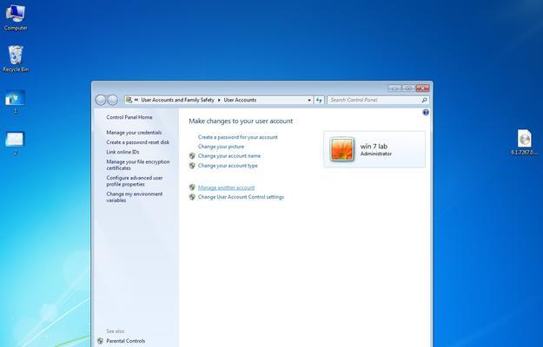Open Parental Controls link

[x=126, y=341]
